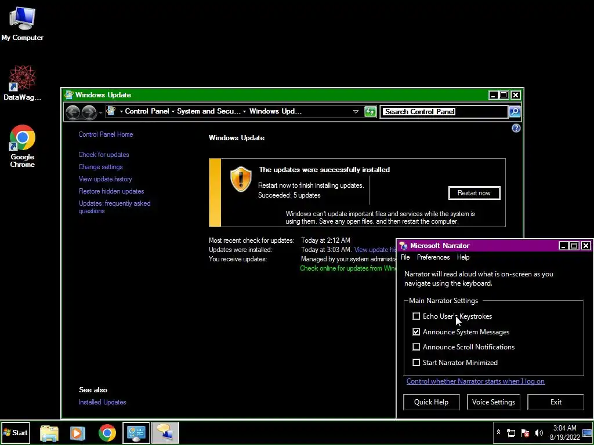Click the refresh icon beside the address bar

click(x=370, y=112)
